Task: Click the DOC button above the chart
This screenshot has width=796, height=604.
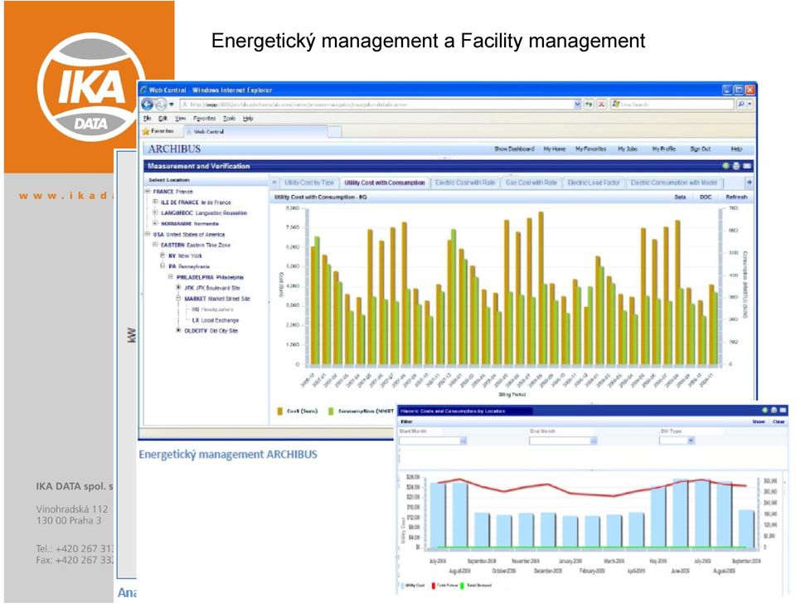Action: [706, 197]
